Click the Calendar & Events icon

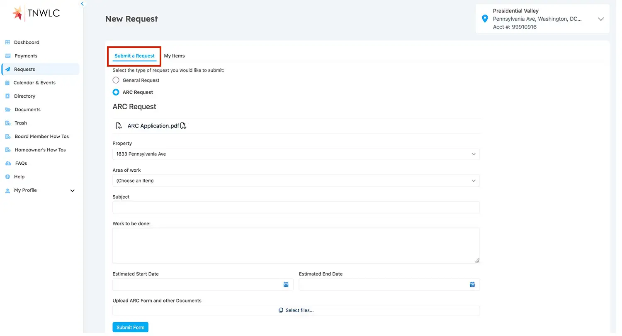pos(7,83)
